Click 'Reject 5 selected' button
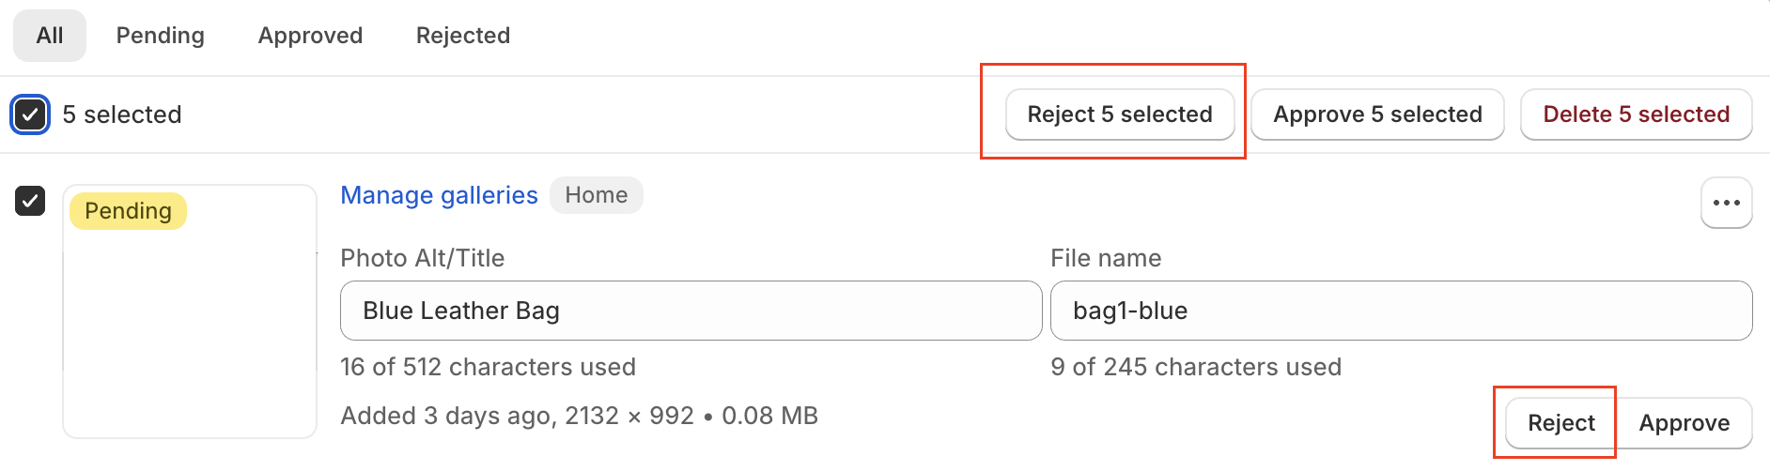The width and height of the screenshot is (1770, 471). tap(1119, 114)
